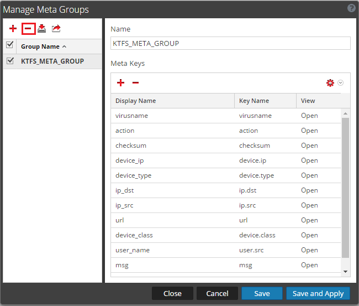Expand the gear settings dropdown arrow
Image resolution: width=359 pixels, height=306 pixels.
(341, 83)
